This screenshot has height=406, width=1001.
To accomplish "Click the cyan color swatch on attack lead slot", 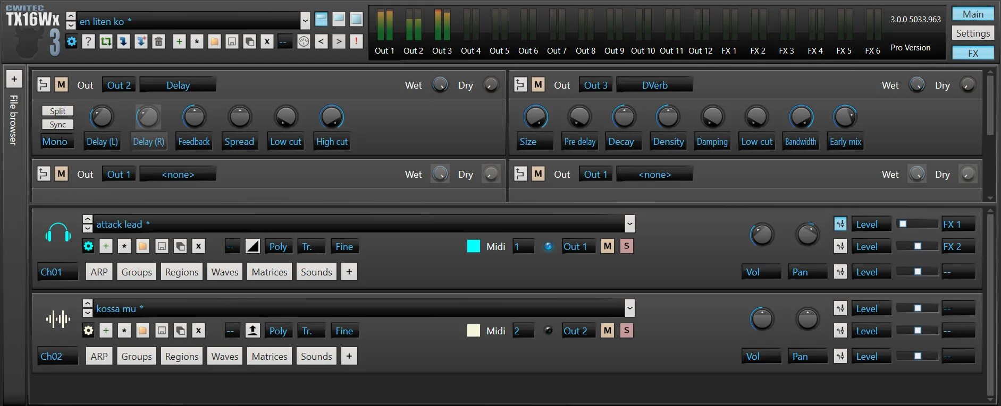I will (x=473, y=246).
